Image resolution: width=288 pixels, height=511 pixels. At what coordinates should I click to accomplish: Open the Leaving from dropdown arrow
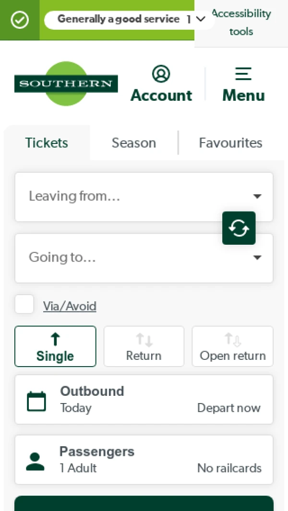pyautogui.click(x=257, y=196)
